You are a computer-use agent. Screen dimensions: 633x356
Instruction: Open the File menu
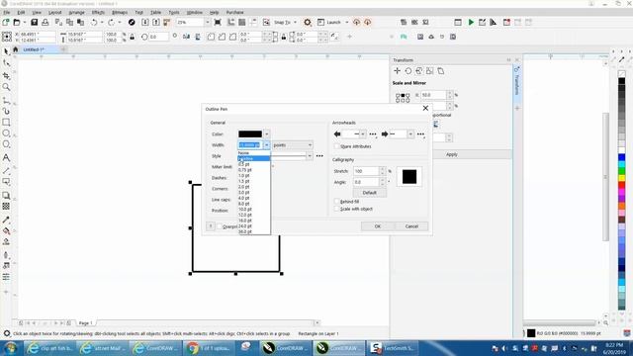pos(7,13)
